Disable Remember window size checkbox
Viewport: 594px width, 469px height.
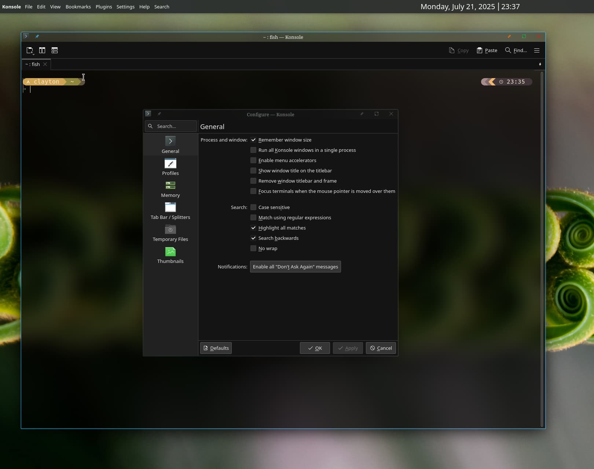pyautogui.click(x=253, y=140)
